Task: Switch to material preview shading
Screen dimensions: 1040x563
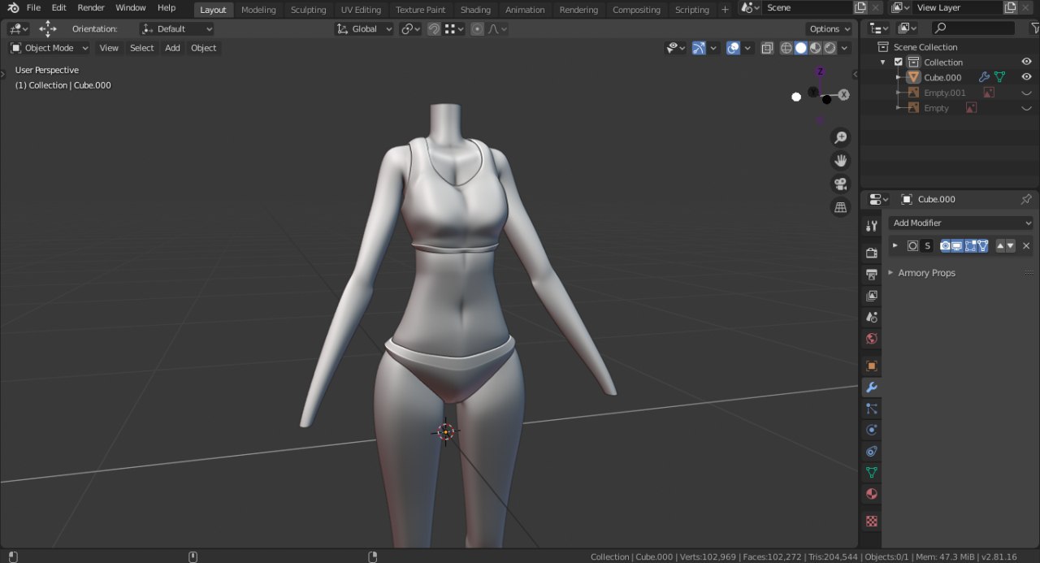Action: pos(816,48)
